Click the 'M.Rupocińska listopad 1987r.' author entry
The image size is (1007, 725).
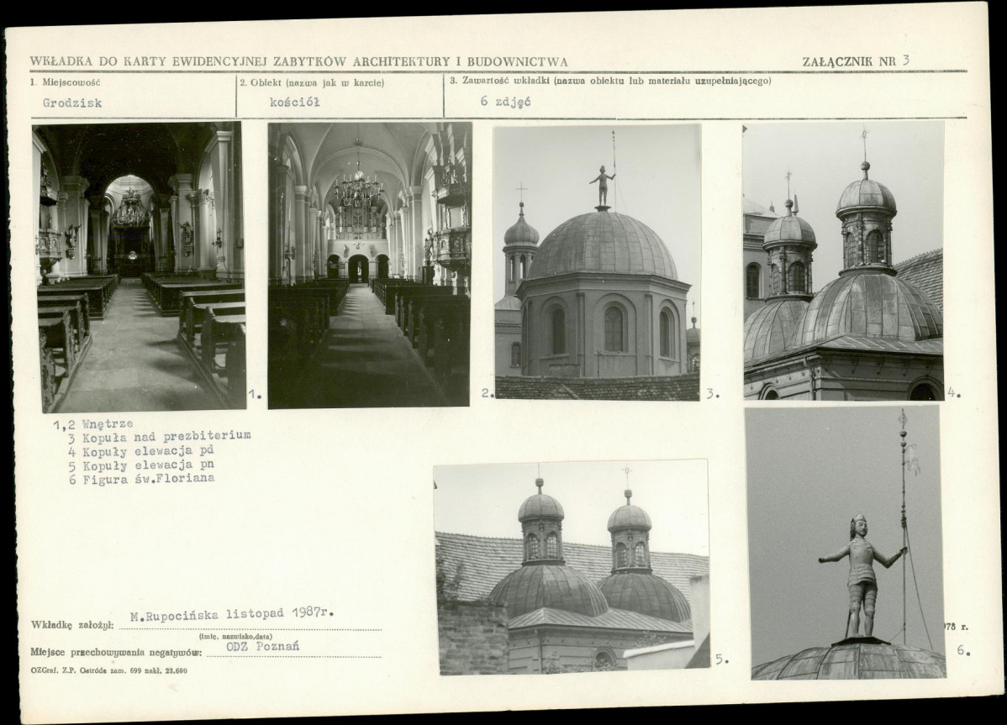coord(232,613)
